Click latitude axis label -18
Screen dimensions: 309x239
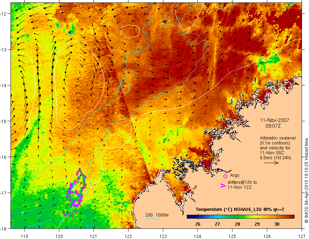(x=4, y=228)
